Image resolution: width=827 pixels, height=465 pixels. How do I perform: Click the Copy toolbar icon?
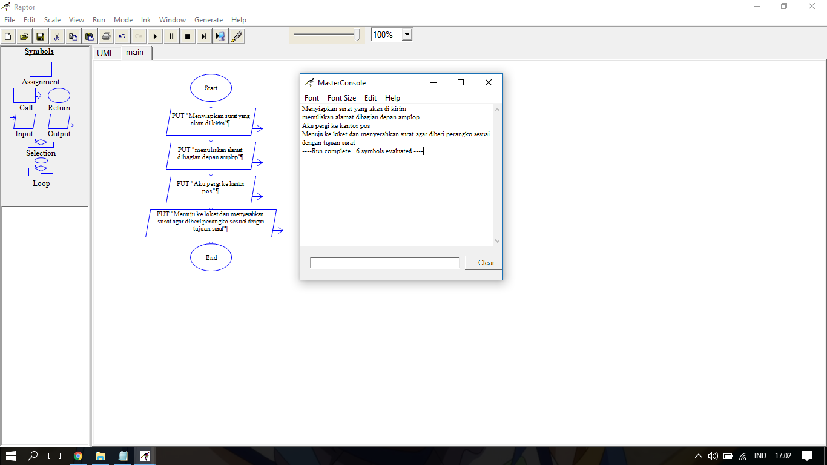pos(73,36)
